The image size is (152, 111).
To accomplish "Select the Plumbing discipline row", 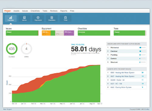I will (126, 55).
